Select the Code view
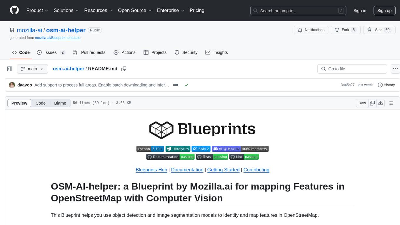This screenshot has width=400, height=225. point(41,103)
